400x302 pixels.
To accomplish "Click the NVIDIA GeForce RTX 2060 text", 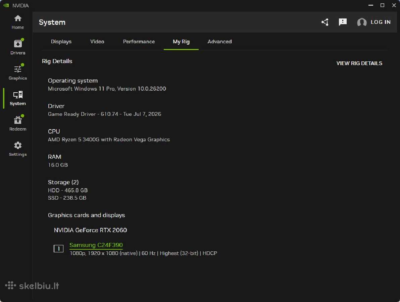I will pyautogui.click(x=90, y=230).
